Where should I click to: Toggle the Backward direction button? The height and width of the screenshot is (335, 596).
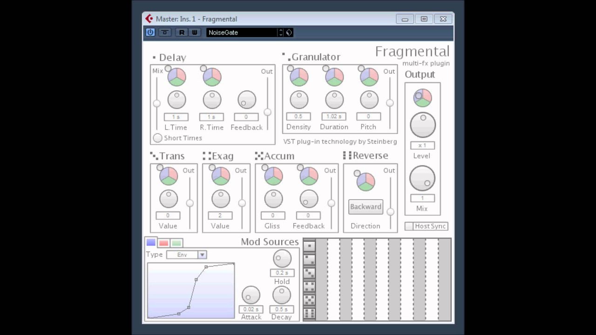pos(366,207)
